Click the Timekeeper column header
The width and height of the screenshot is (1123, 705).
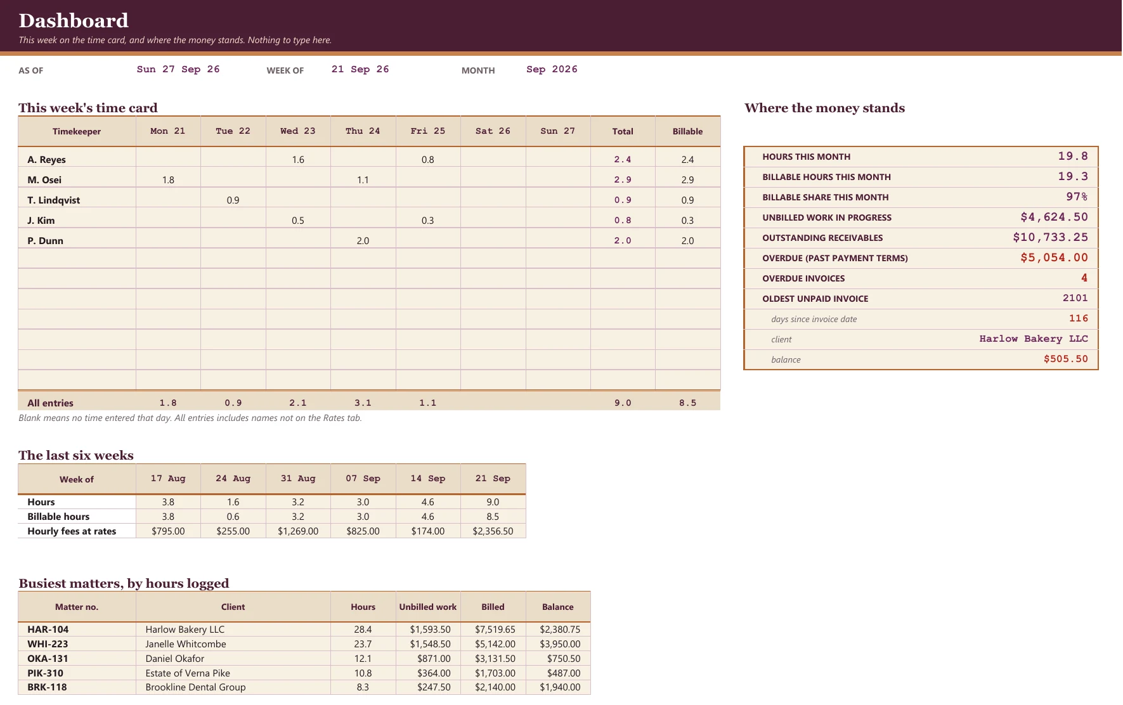tap(77, 131)
